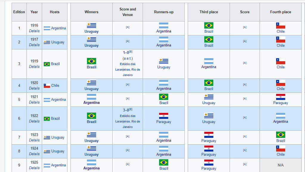Click the Paraguay flag in 1922 Runners-up cell
305x172 pixels.
[x=164, y=116]
